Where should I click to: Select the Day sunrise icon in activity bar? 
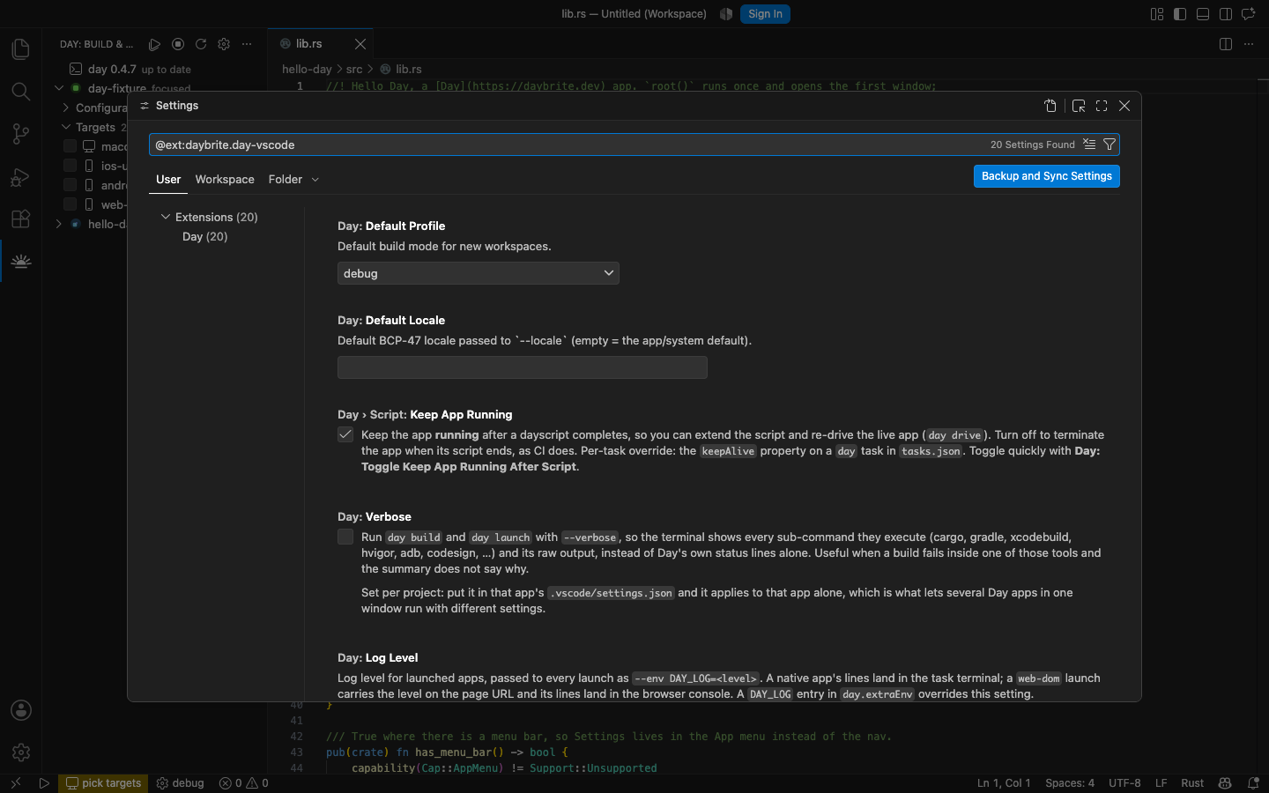21,261
